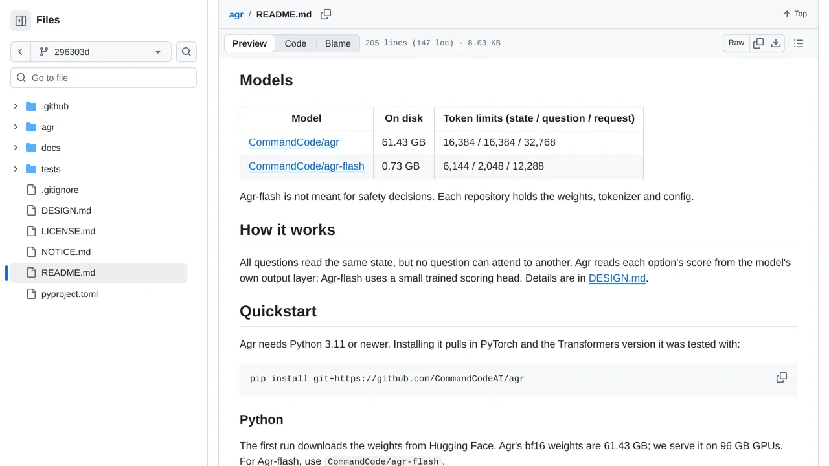829x466 pixels.
Task: Click the pyproject.toml file icon
Action: click(31, 294)
